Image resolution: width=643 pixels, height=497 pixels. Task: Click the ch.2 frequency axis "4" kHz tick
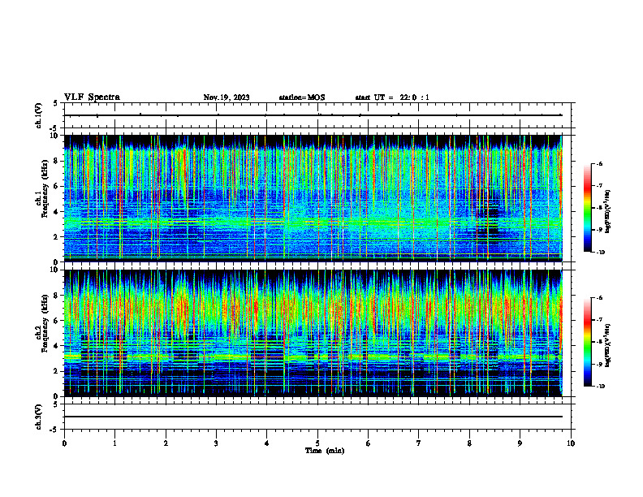pyautogui.click(x=57, y=346)
